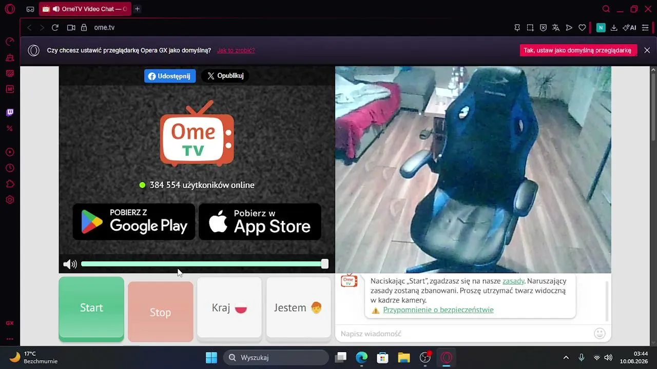Show hidden system tray icons
This screenshot has width=657, height=369.
566,358
